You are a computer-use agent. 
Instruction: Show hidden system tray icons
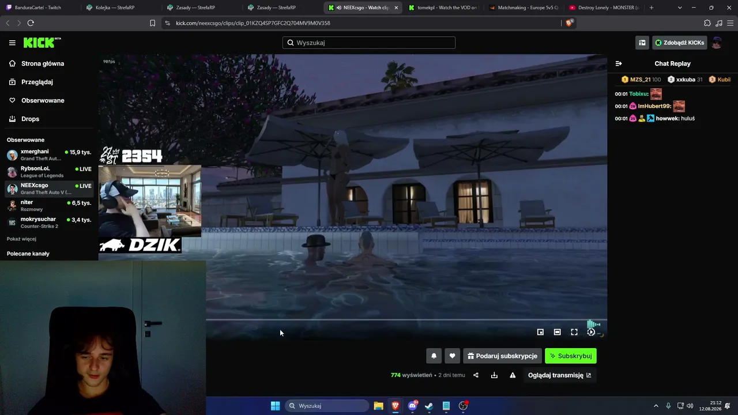[656, 406]
